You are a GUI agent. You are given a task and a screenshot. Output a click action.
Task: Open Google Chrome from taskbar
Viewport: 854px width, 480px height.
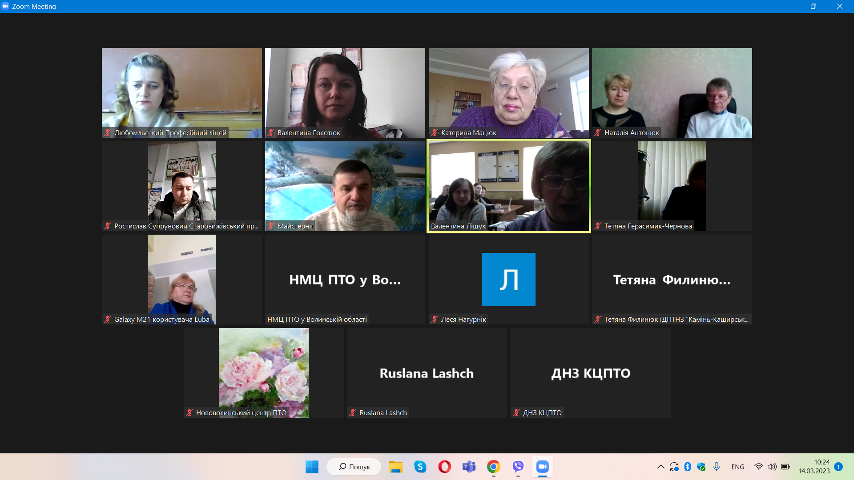(493, 467)
